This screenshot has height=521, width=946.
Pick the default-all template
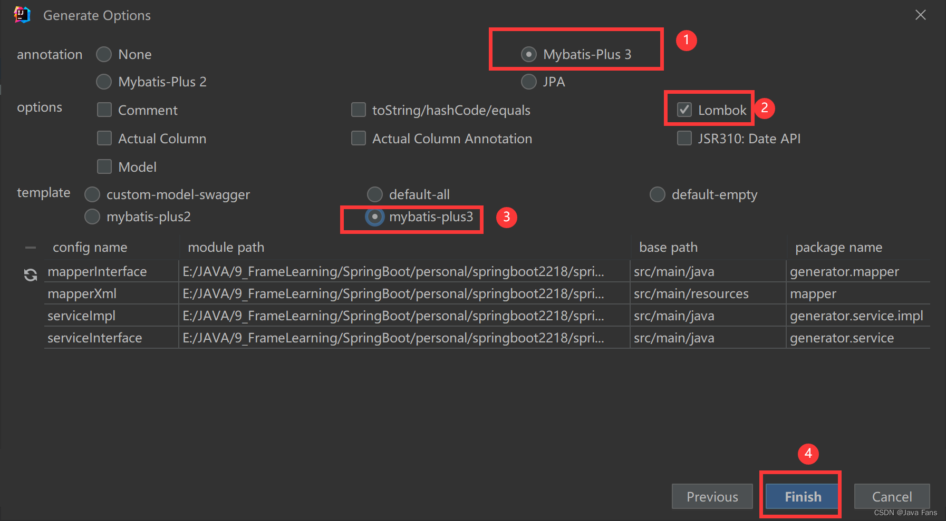375,194
